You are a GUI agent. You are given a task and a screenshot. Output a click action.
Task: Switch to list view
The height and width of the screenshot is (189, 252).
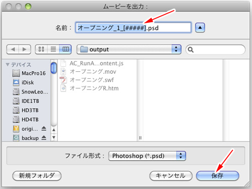(x=53, y=50)
